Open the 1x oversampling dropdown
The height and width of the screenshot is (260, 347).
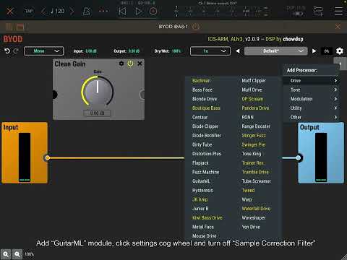point(210,51)
